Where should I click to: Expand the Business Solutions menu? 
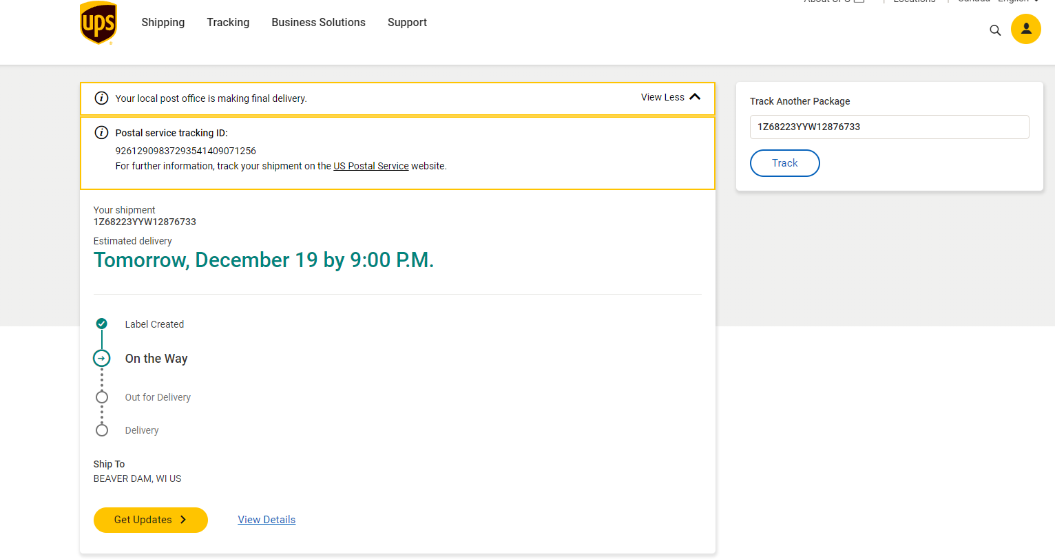pyautogui.click(x=318, y=23)
